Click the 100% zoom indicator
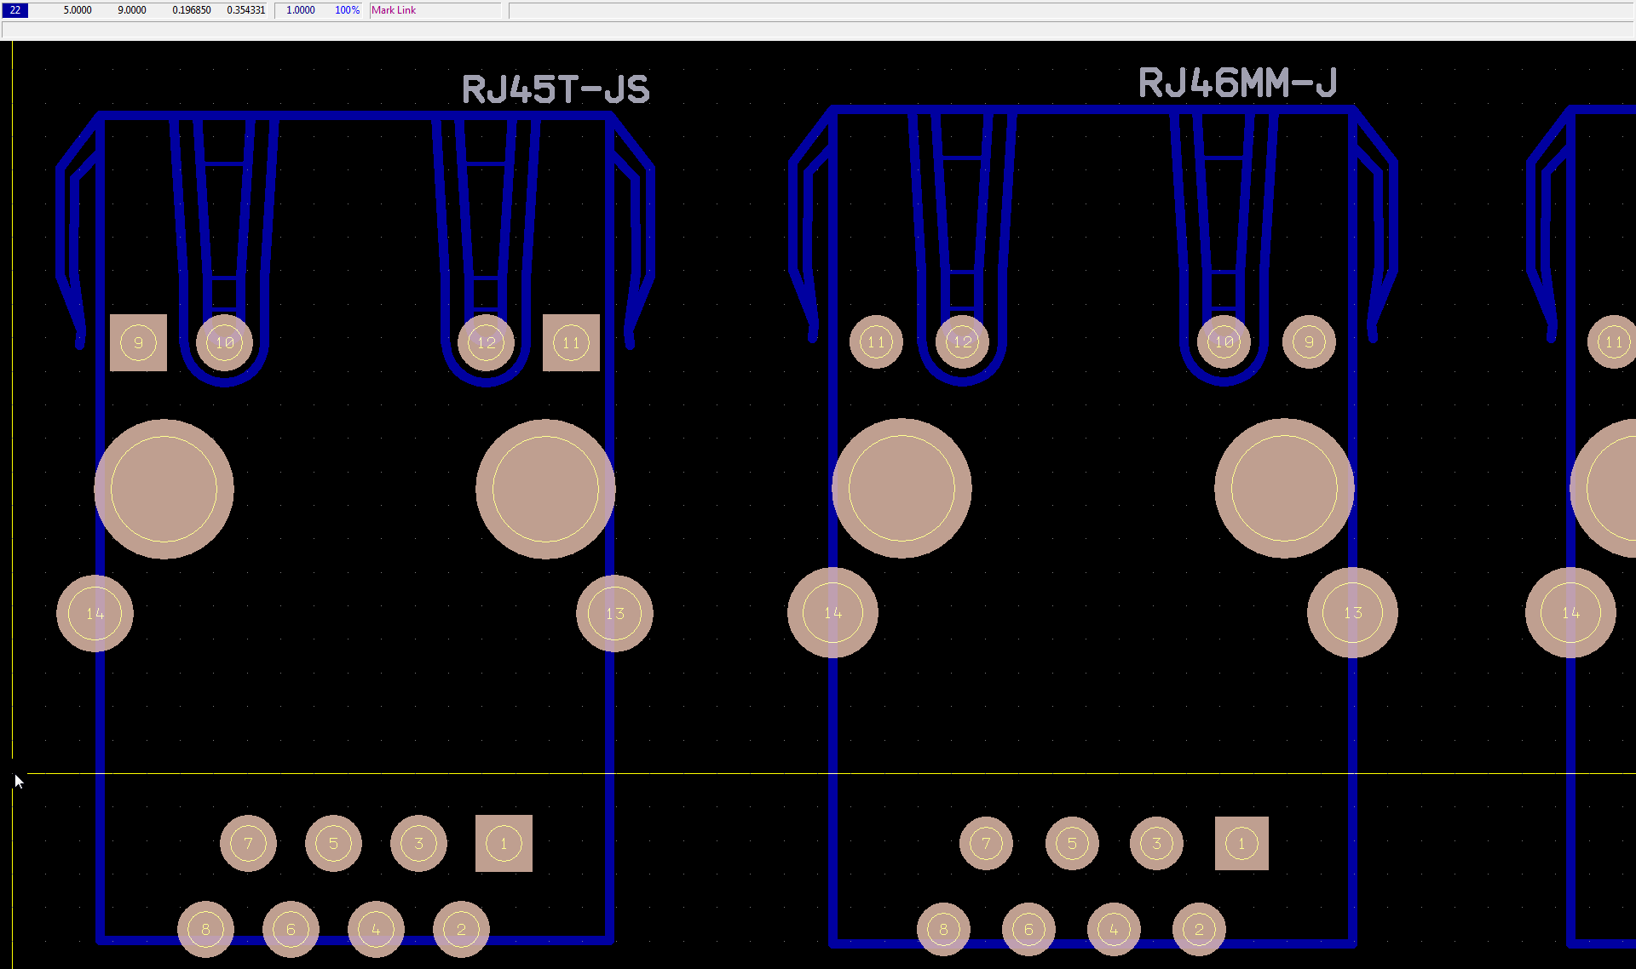The width and height of the screenshot is (1636, 969). 347,10
